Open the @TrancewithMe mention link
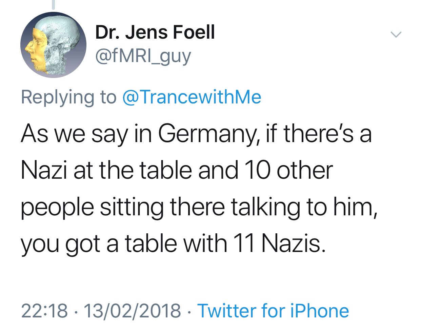This screenshot has width=421, height=332. (192, 97)
